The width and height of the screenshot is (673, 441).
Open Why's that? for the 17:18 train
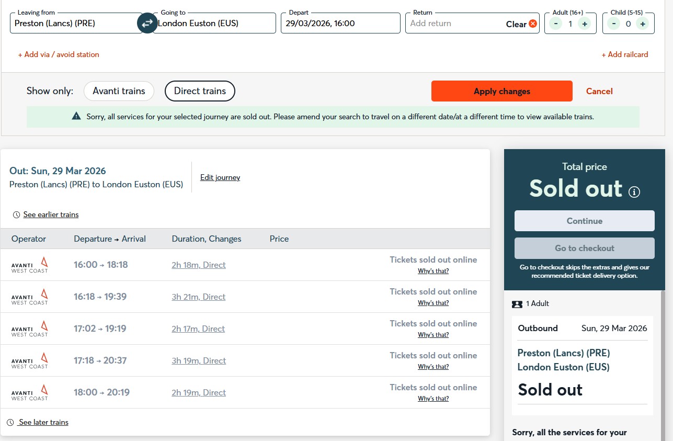[x=433, y=367]
